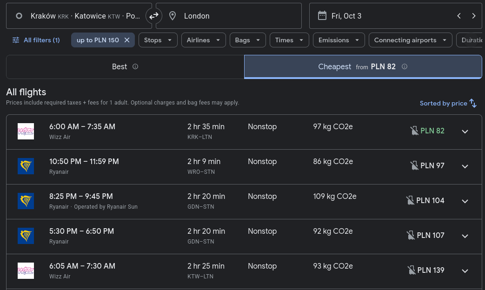The width and height of the screenshot is (485, 290).
Task: Click WRO–STN route text
Action: point(201,172)
